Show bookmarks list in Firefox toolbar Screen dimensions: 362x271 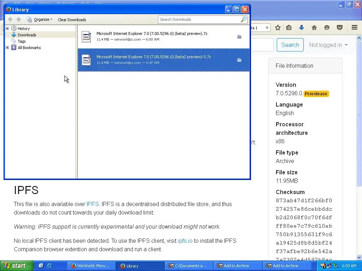click(x=289, y=28)
